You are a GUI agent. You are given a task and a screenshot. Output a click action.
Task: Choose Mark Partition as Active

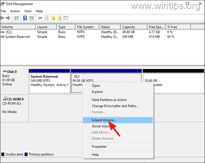118,100
